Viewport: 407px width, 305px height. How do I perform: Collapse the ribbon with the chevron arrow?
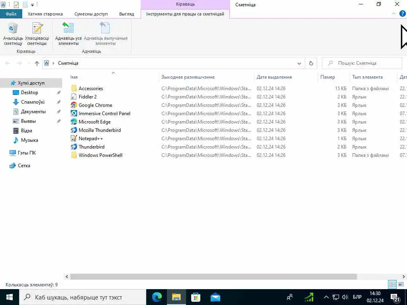click(x=393, y=14)
